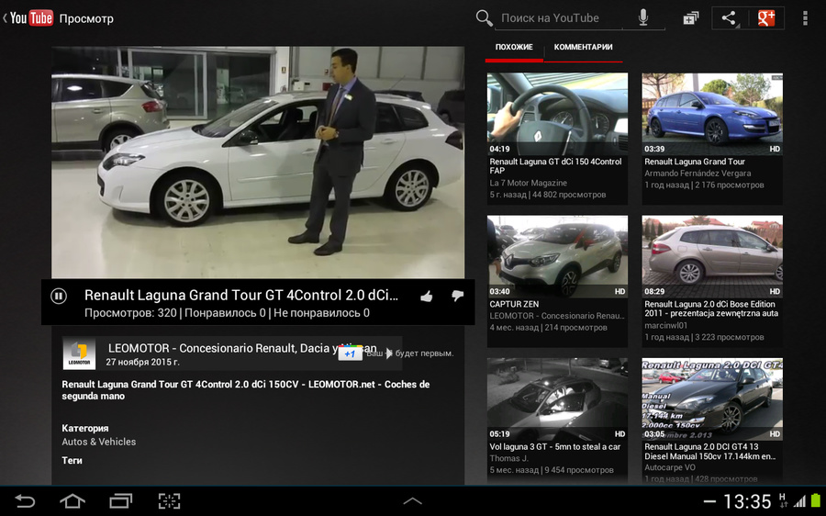
Task: Focus the 'Поиск на YouTube' search field
Action: (560, 18)
